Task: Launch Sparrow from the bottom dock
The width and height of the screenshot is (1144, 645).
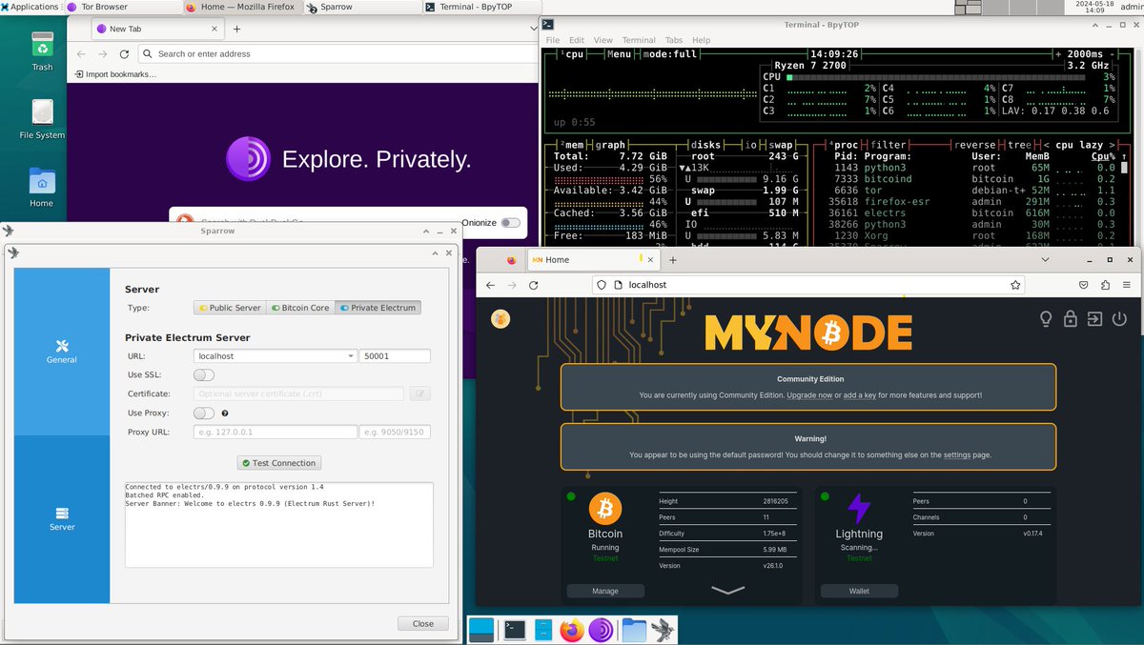Action: click(662, 629)
